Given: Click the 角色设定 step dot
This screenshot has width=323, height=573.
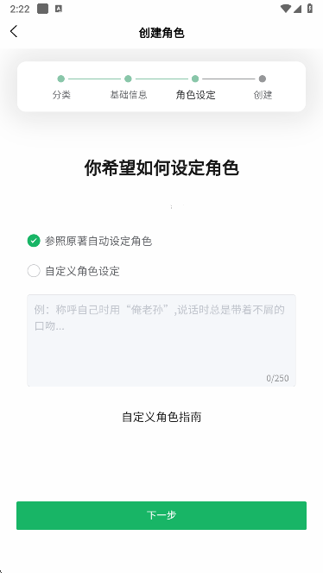Looking at the screenshot, I should pos(195,79).
